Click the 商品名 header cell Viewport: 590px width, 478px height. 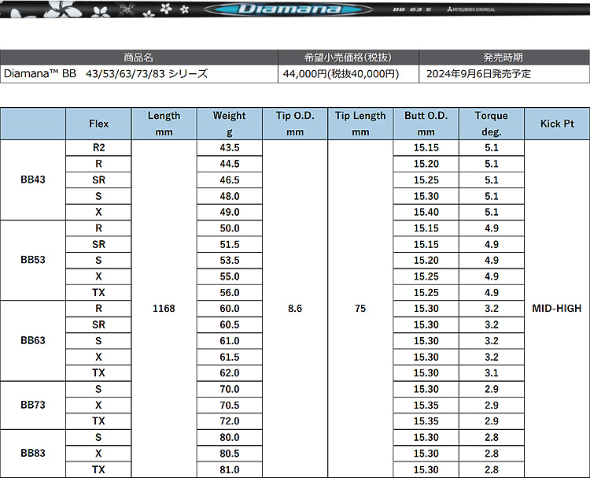point(138,57)
